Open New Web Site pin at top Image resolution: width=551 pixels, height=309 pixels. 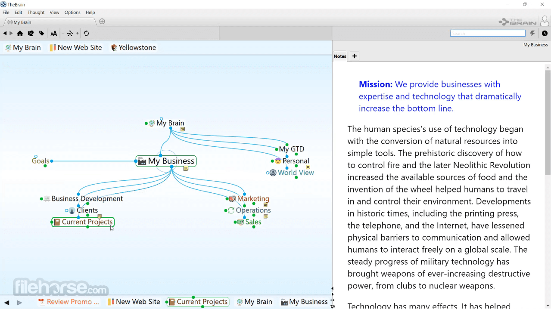click(x=76, y=48)
